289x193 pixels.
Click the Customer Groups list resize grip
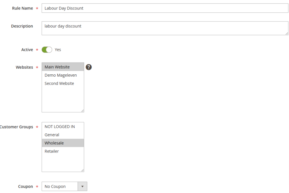(x=82, y=170)
